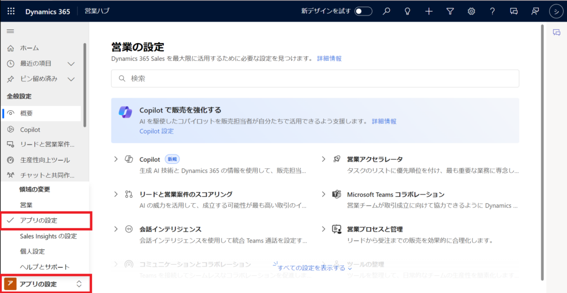Image resolution: width=567 pixels, height=293 pixels.
Task: Expand the 営業プロセスと管理 chevron
Action: pyautogui.click(x=323, y=229)
